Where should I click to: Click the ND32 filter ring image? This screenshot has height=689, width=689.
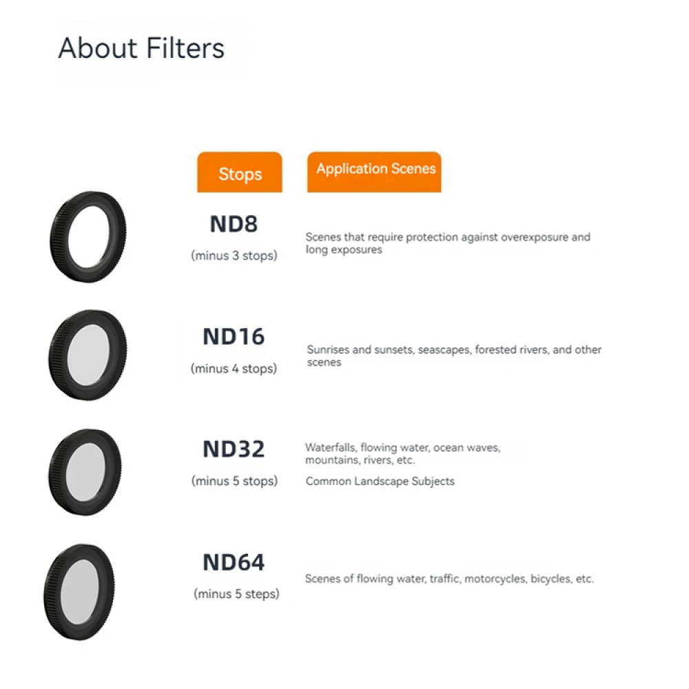tap(85, 473)
